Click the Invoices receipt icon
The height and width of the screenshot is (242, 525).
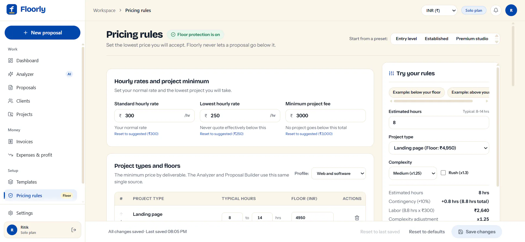(x=11, y=142)
